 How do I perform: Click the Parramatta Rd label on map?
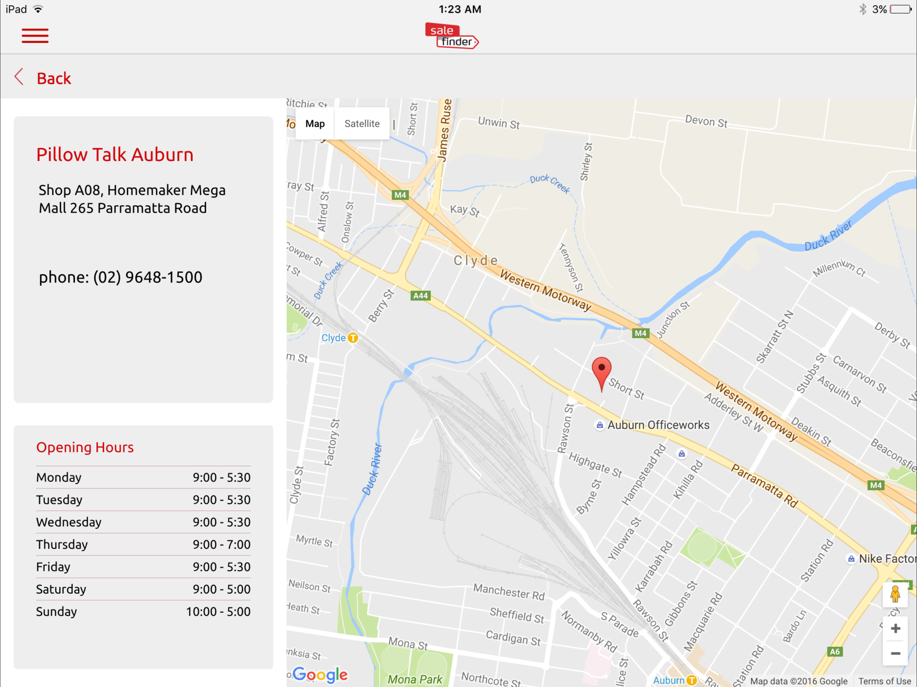pyautogui.click(x=765, y=486)
